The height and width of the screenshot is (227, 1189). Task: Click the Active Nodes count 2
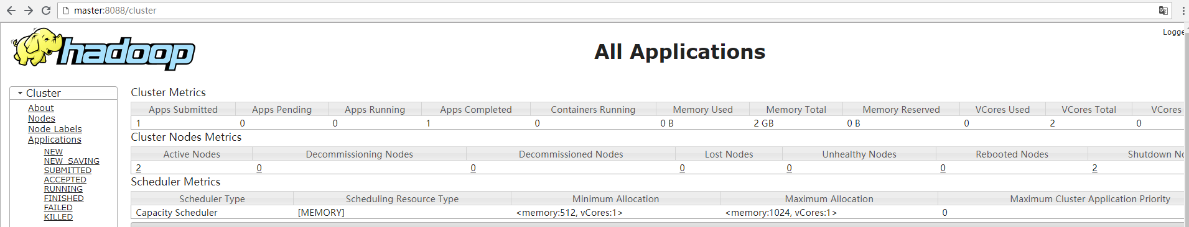pos(139,168)
